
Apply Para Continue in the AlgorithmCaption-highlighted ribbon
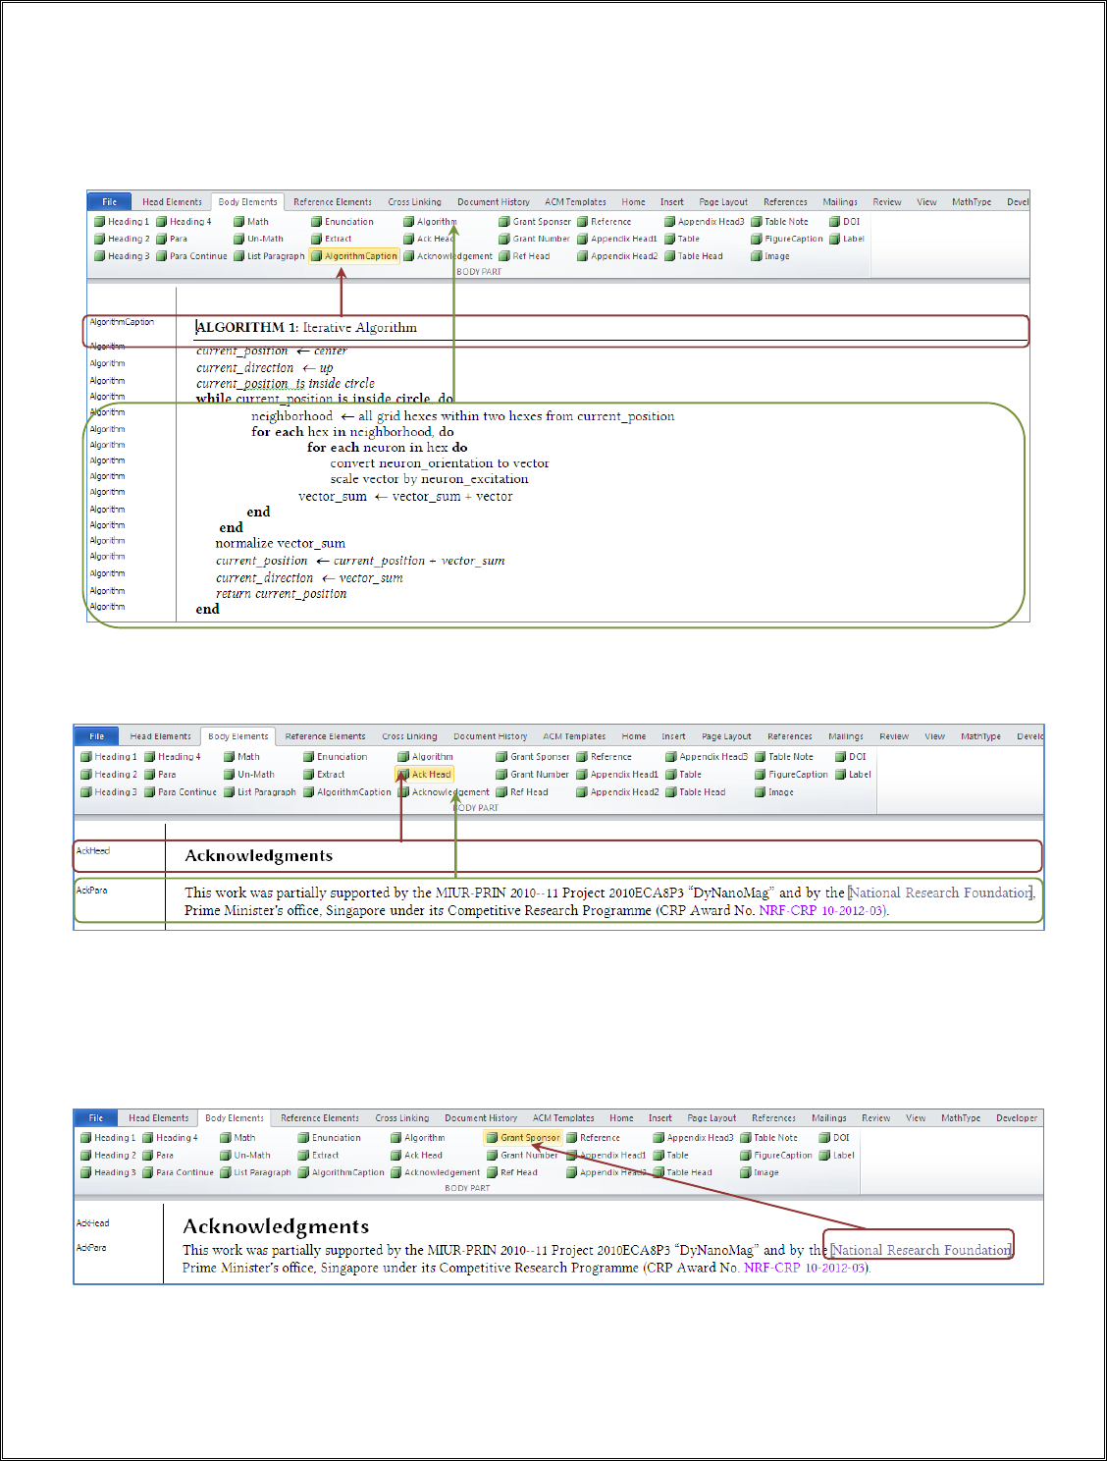pyautogui.click(x=191, y=256)
